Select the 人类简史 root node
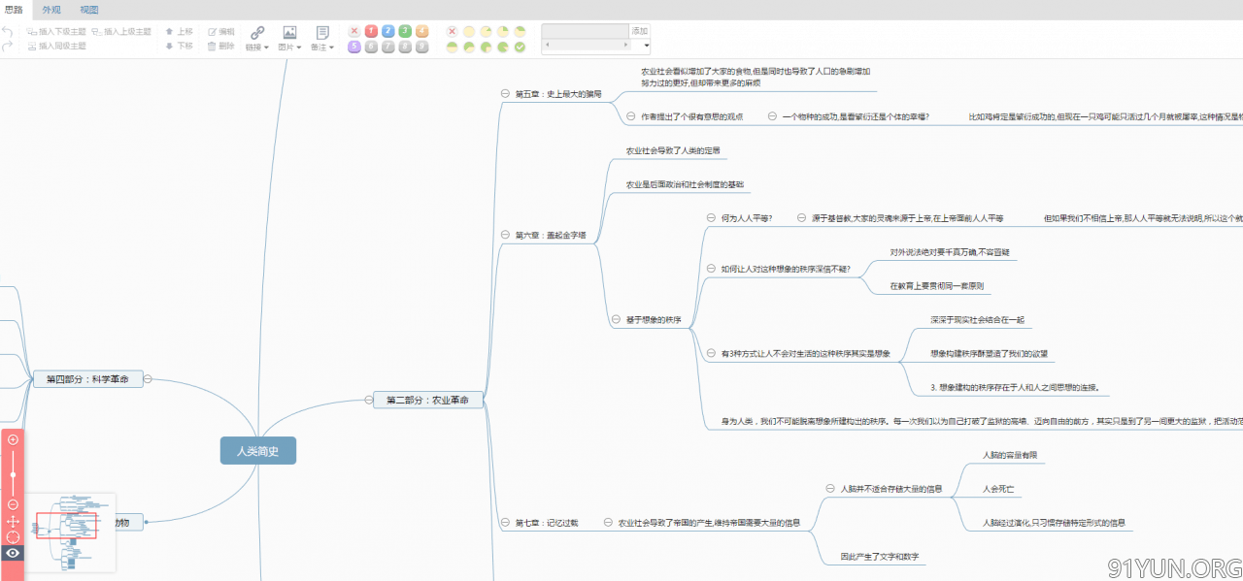 257,450
